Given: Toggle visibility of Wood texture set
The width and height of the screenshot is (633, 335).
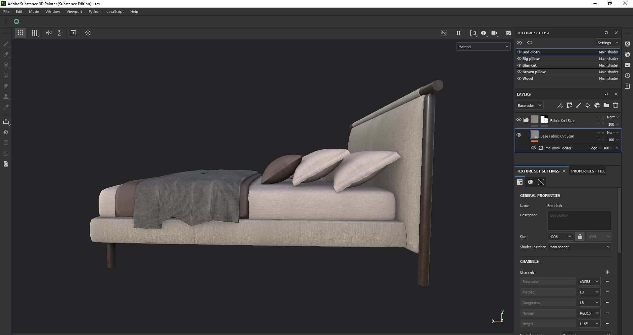Looking at the screenshot, I should [519, 78].
